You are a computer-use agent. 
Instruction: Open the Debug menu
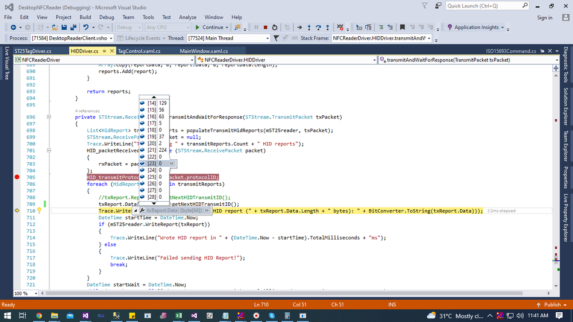(x=106, y=17)
